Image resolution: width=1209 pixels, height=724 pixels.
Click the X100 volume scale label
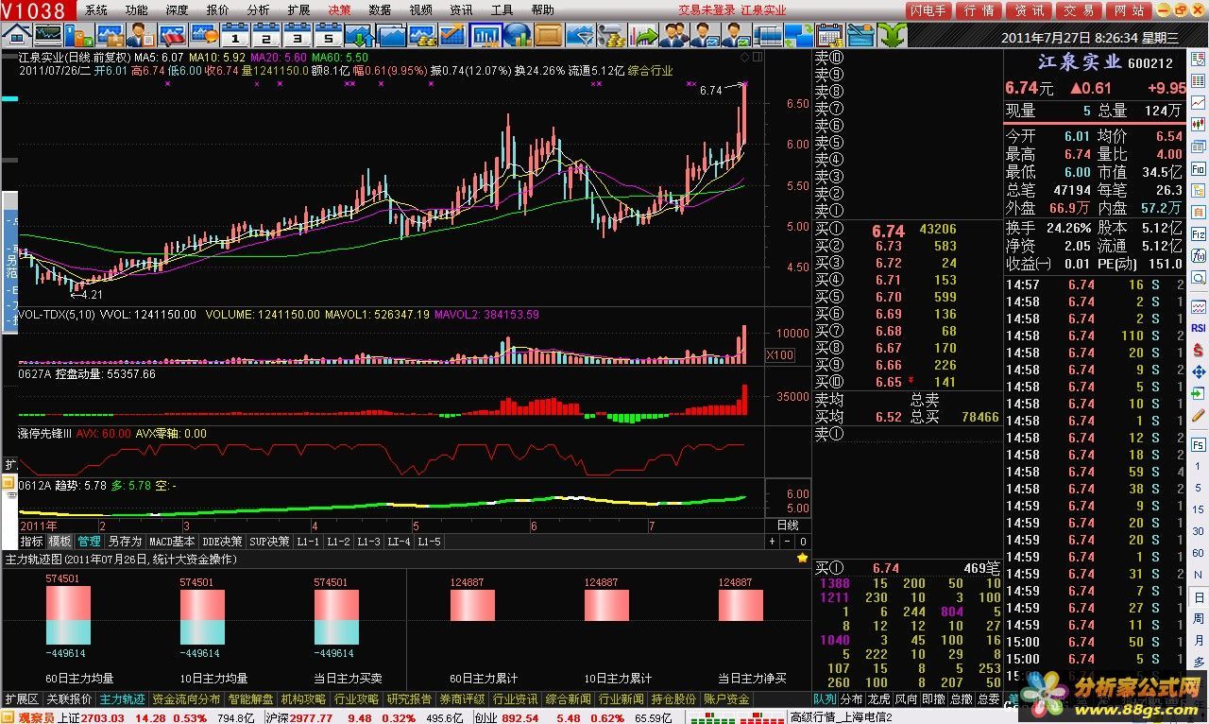point(779,355)
